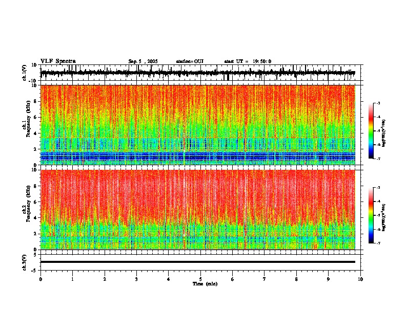Click the time axis tick label "0"
The width and height of the screenshot is (406, 313).
[x=40, y=279]
